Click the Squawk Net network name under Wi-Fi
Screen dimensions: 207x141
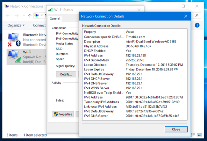click(35, 57)
